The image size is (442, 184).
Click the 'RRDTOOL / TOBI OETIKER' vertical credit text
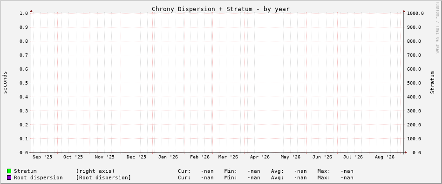coord(437,27)
